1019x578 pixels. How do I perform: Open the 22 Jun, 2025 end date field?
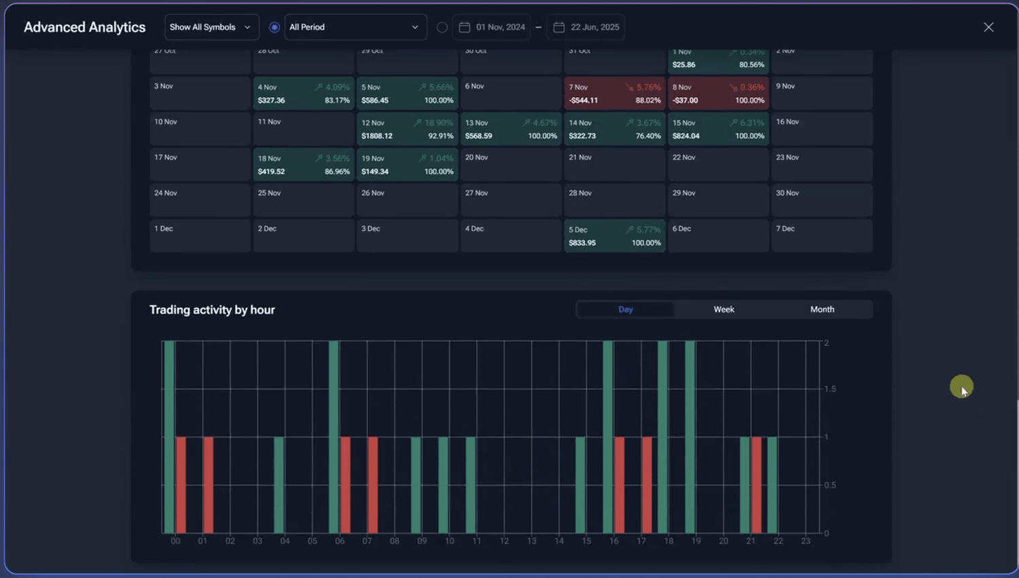click(594, 27)
